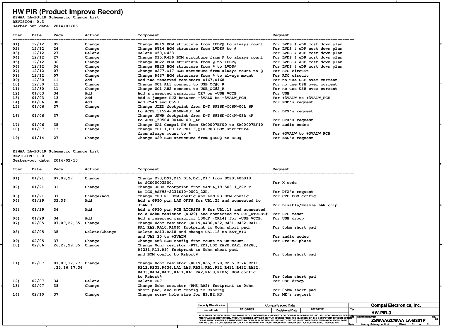Click 'Change UA1 Compal PN' entry

click(x=200, y=125)
